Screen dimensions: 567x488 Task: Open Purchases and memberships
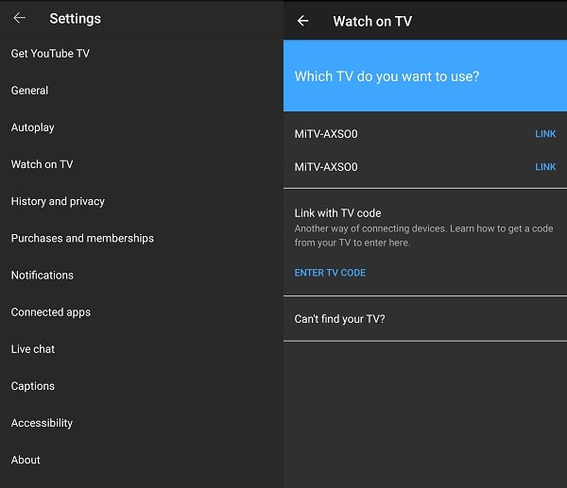[142, 238]
